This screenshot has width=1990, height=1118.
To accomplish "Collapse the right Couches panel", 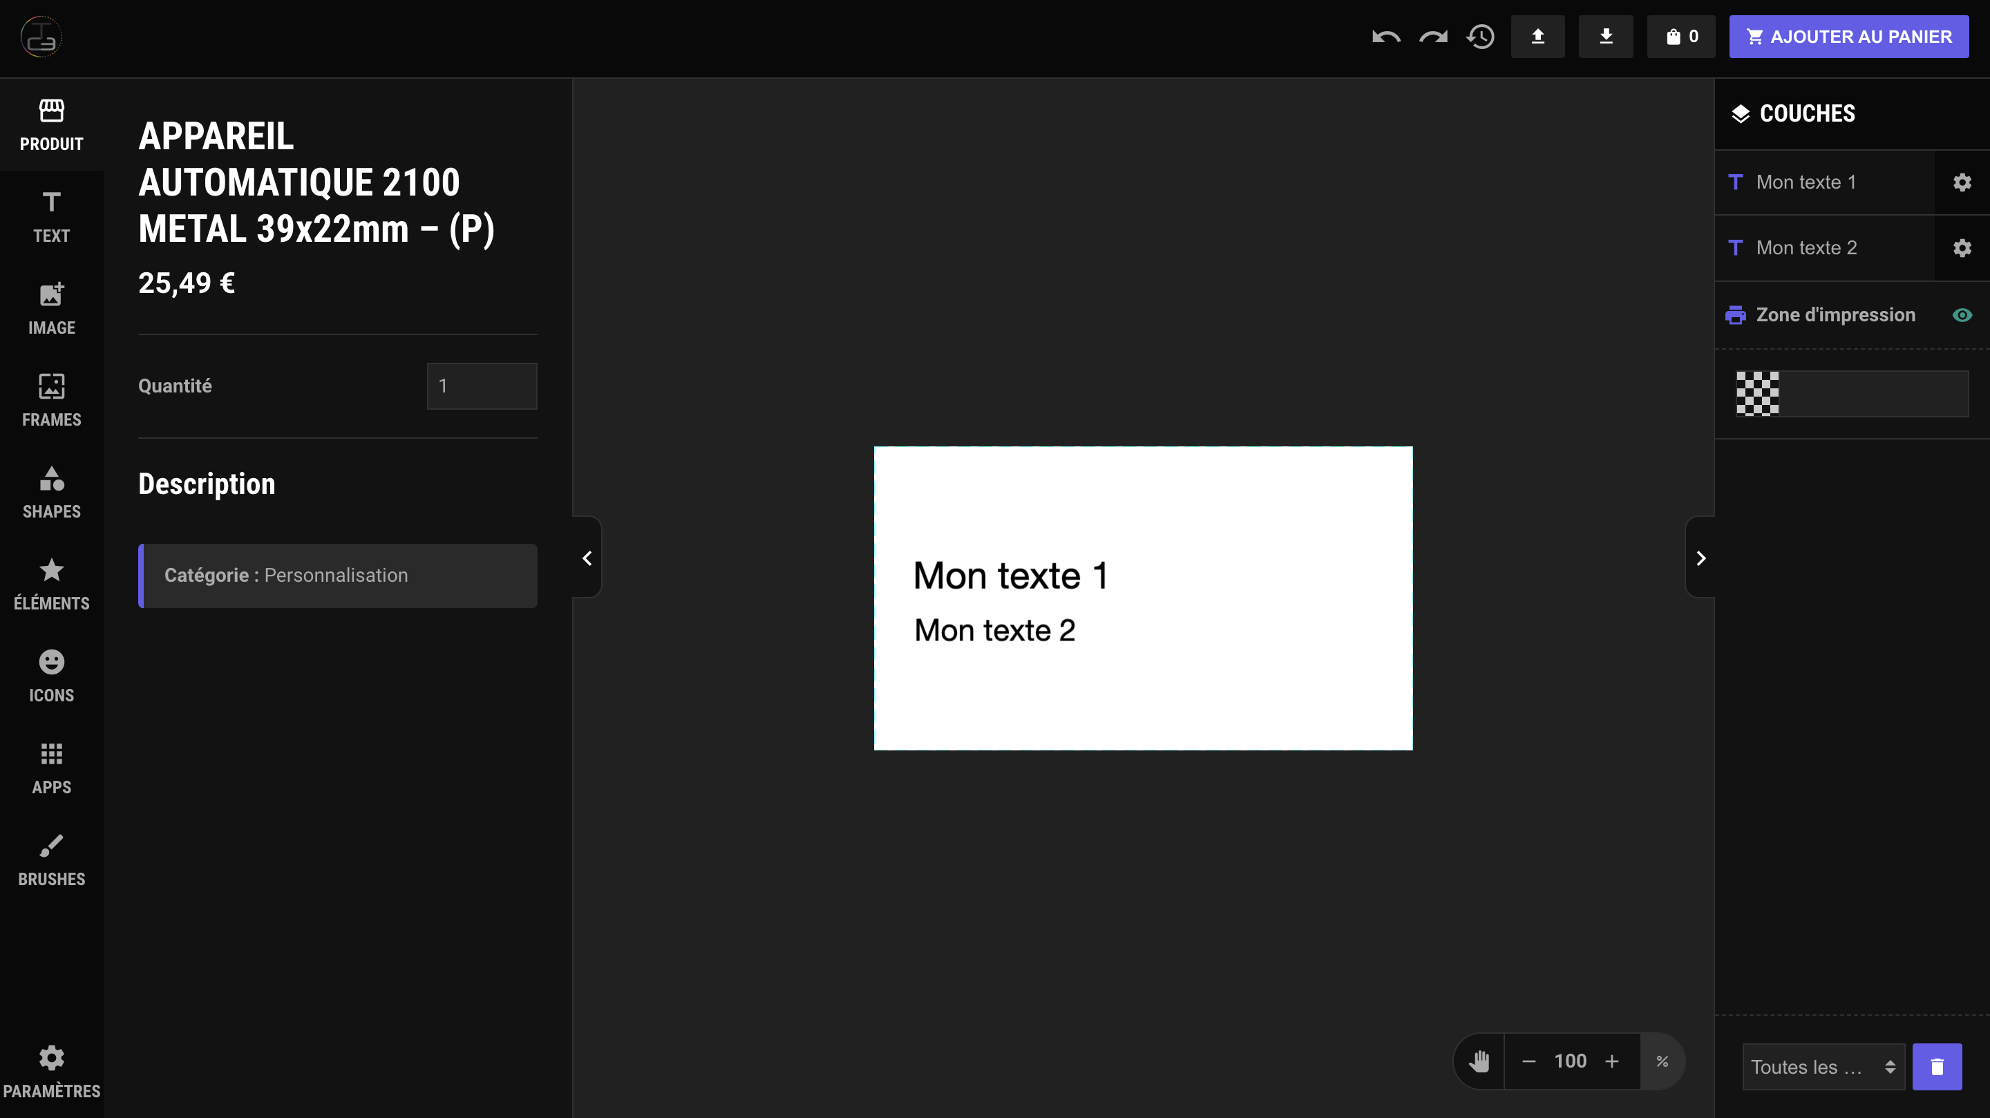I will click(x=1700, y=558).
